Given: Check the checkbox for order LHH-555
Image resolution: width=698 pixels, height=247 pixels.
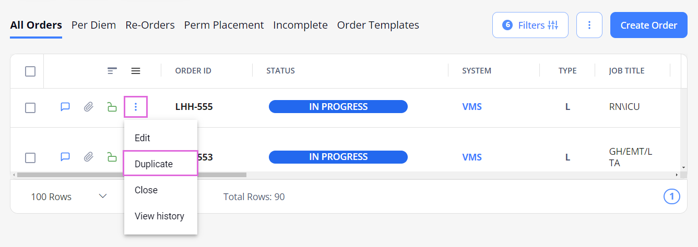Looking at the screenshot, I should point(30,108).
